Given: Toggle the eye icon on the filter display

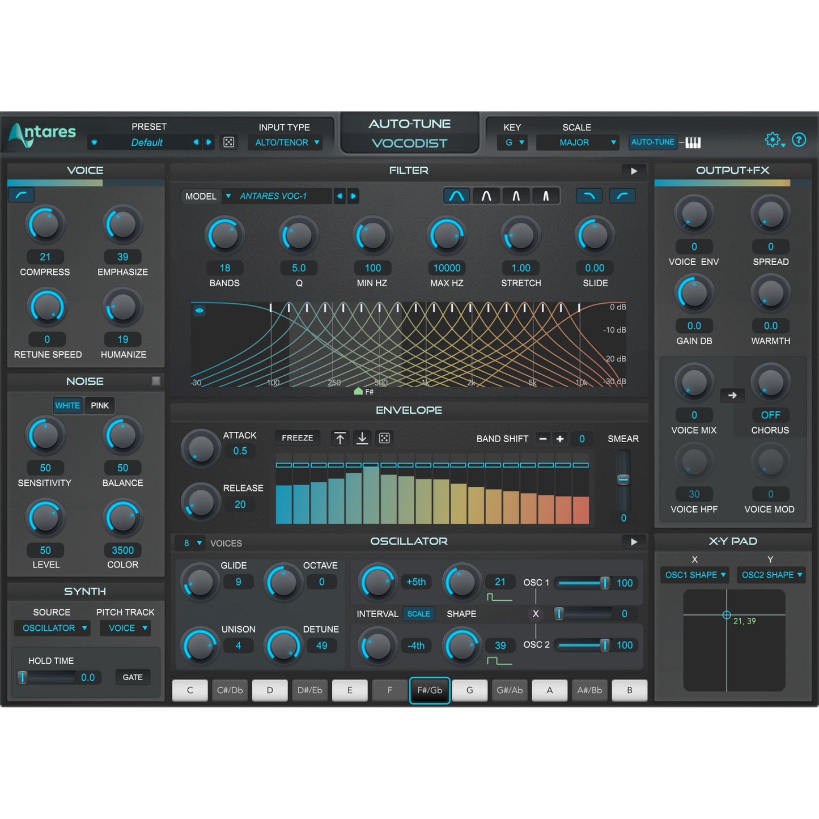Looking at the screenshot, I should [200, 311].
